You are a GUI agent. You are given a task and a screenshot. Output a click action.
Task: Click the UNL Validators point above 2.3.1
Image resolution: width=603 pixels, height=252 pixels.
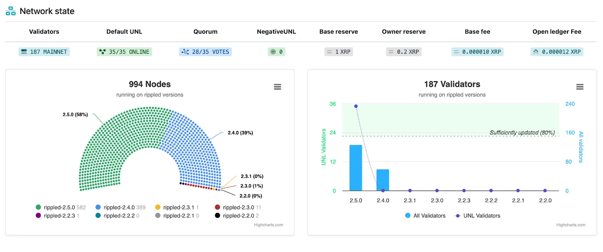pyautogui.click(x=410, y=191)
